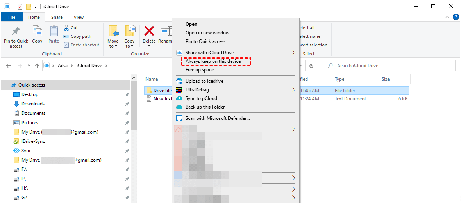Click Select none in the ribbon
Screen dimensions: 461x203
pos(309,36)
